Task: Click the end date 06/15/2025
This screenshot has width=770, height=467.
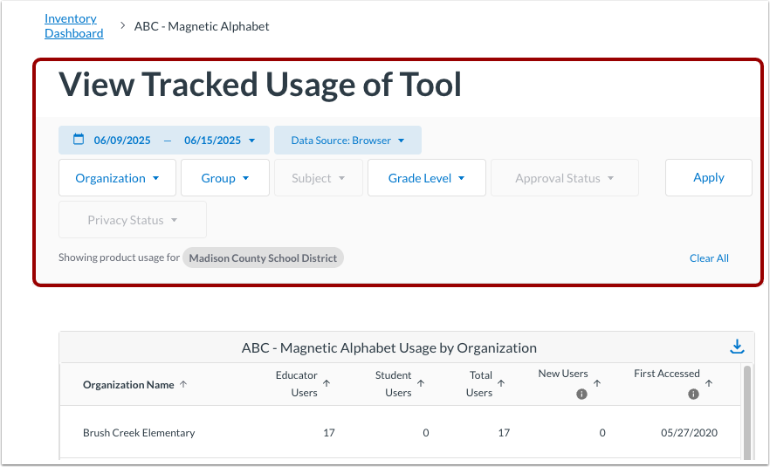Action: pyautogui.click(x=213, y=141)
